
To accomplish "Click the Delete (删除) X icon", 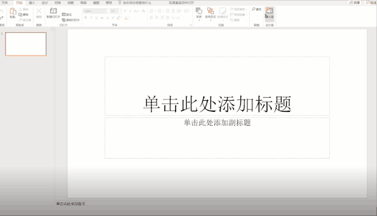I will (39, 11).
